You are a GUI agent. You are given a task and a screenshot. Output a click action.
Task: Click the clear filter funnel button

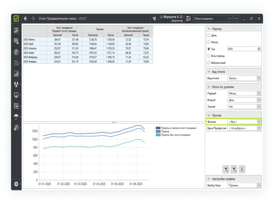234,170
